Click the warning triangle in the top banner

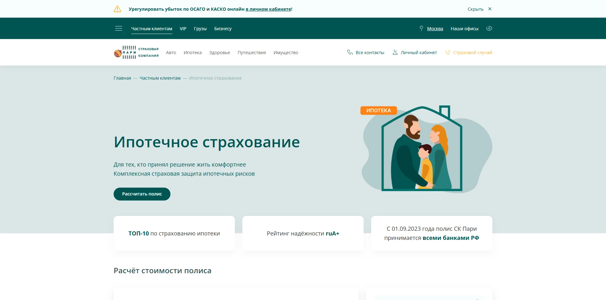117,9
